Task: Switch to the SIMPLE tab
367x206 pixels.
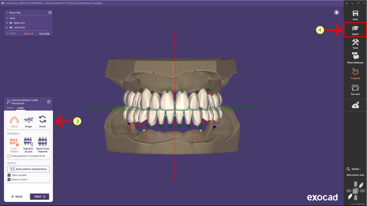Action: coord(11,108)
